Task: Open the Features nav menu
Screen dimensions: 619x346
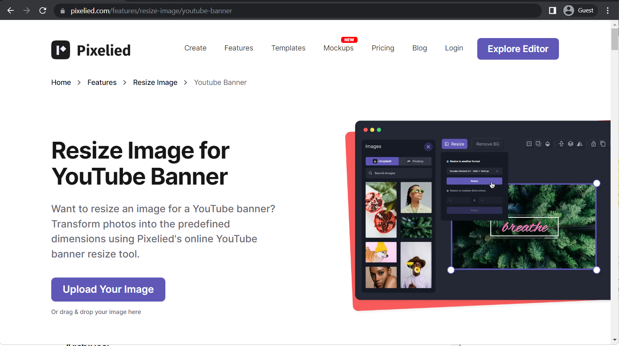Action: [239, 48]
